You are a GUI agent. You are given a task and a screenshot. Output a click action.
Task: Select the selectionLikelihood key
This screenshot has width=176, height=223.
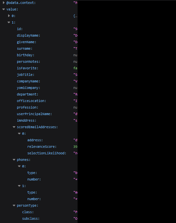pos(47,153)
